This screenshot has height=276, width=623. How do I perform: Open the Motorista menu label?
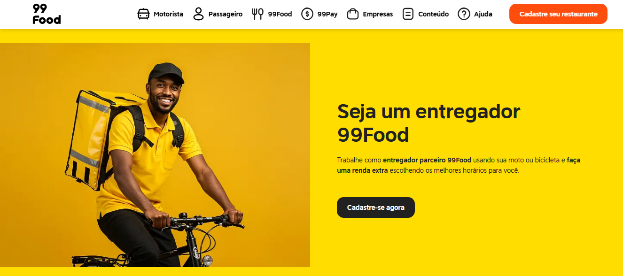click(x=168, y=14)
